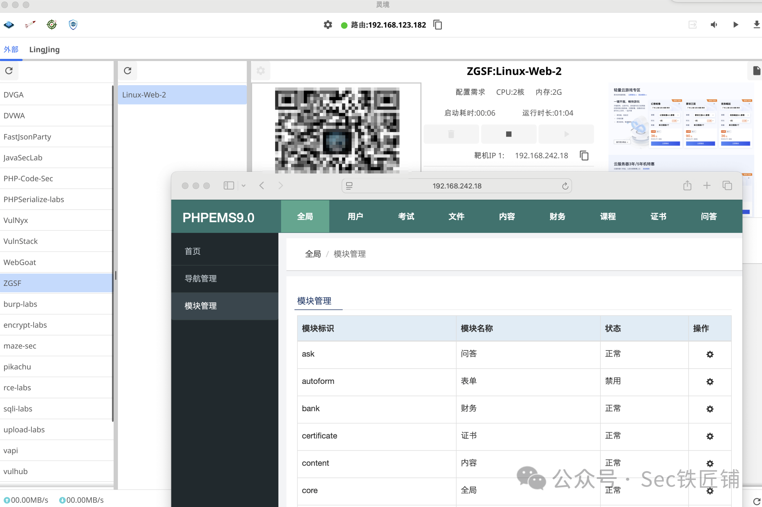Select sqli-labs in the lab list

click(18, 409)
